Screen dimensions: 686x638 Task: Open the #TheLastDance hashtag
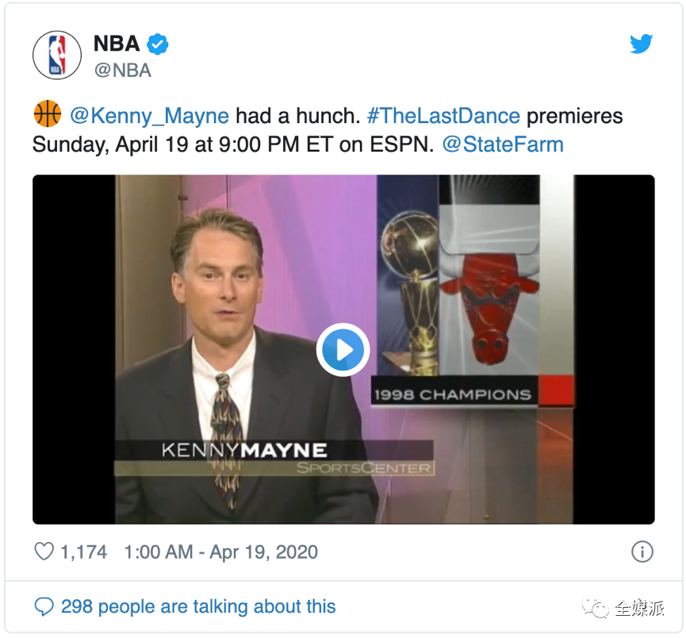pos(443,116)
